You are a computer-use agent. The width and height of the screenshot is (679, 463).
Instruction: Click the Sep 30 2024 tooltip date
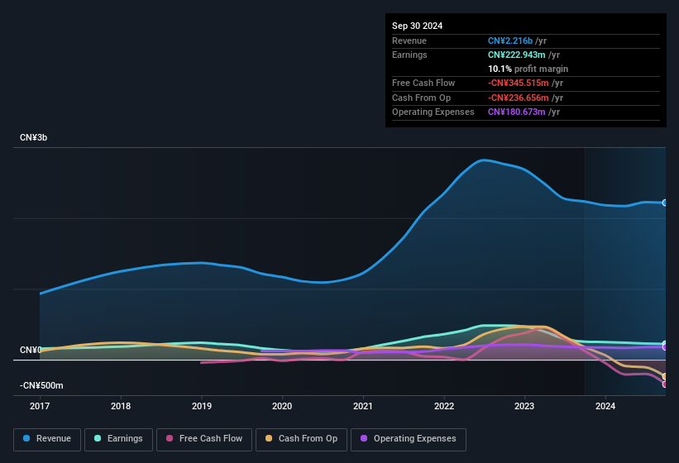pyautogui.click(x=417, y=26)
